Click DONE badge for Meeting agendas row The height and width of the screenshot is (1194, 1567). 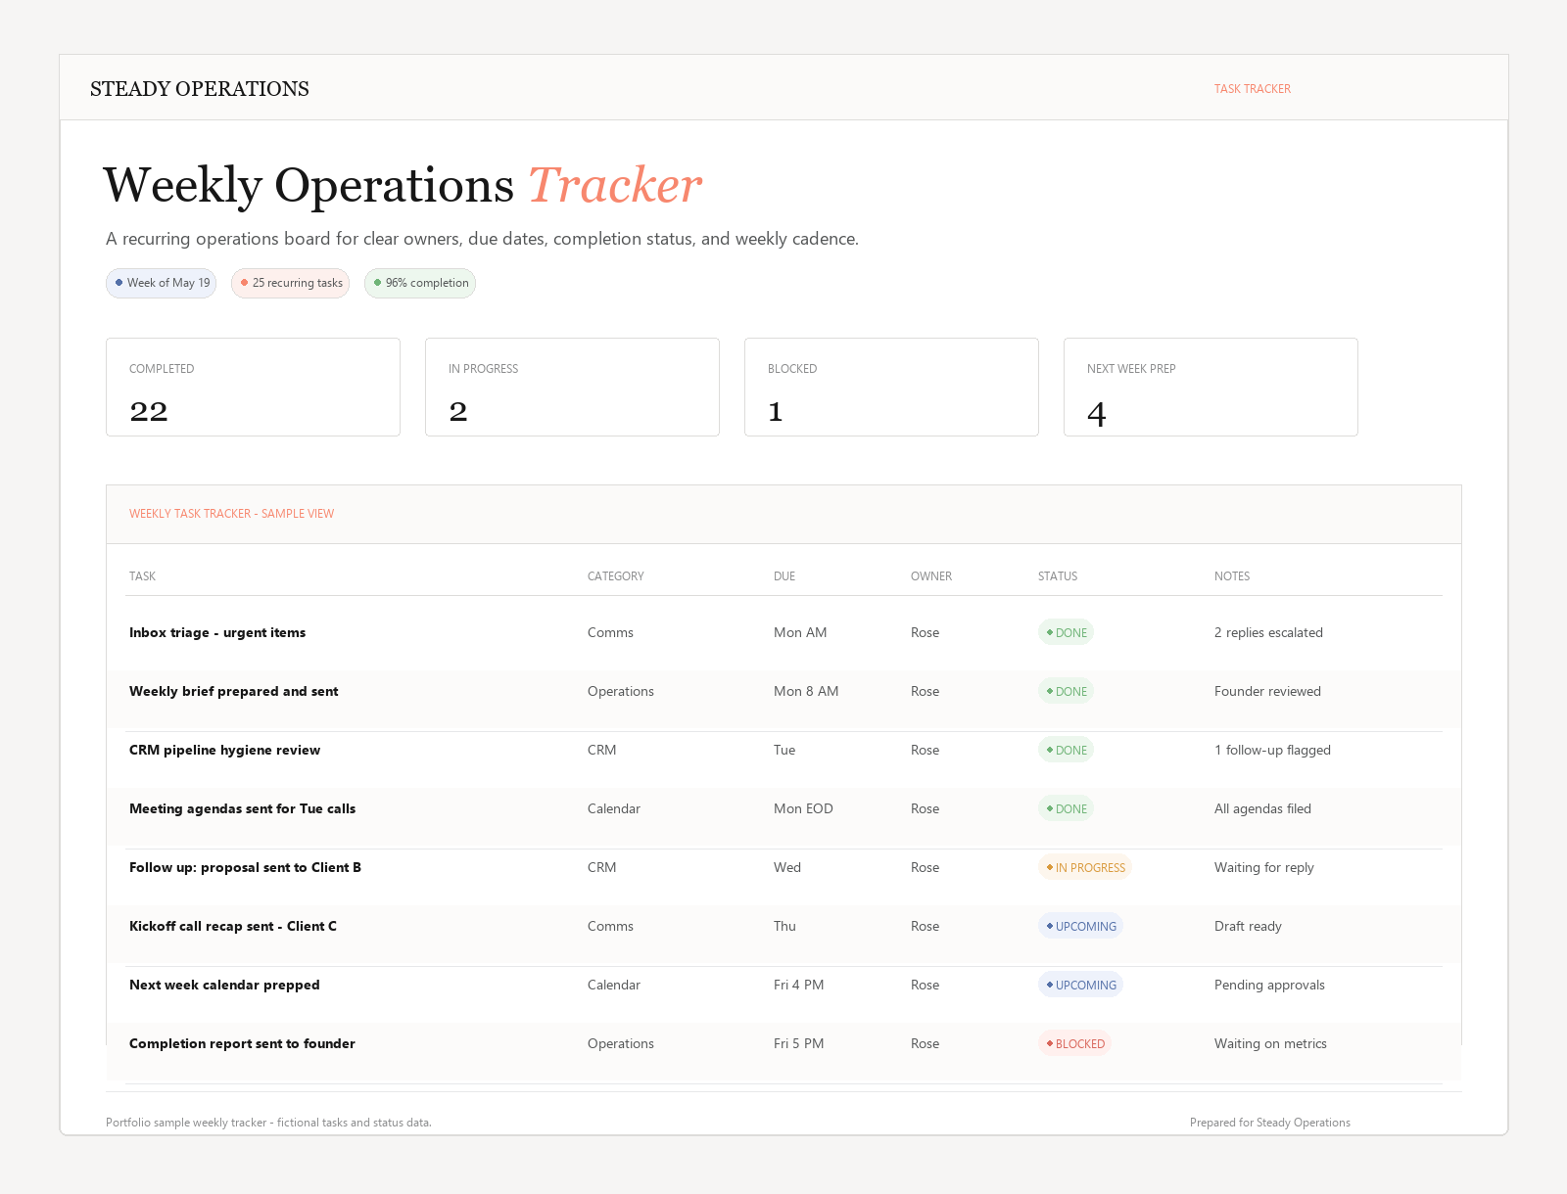click(1066, 808)
